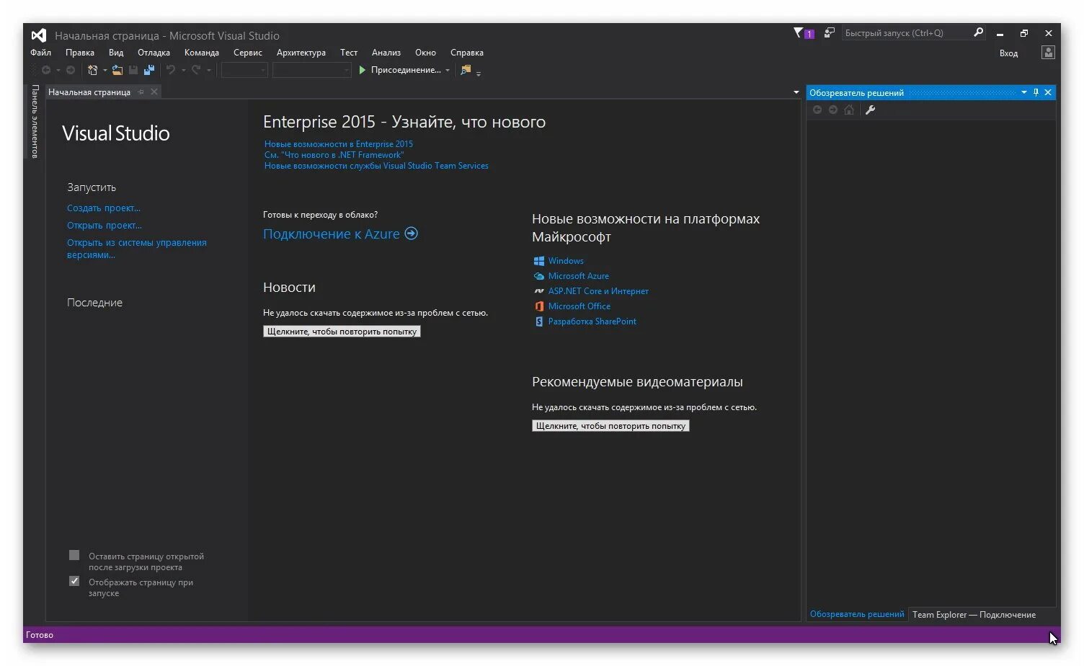Click the Microsoft Office logo icon
This screenshot has width=1084, height=666.
coord(538,306)
